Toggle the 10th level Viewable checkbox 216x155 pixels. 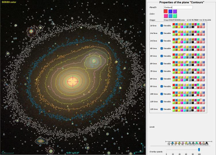[162, 94]
